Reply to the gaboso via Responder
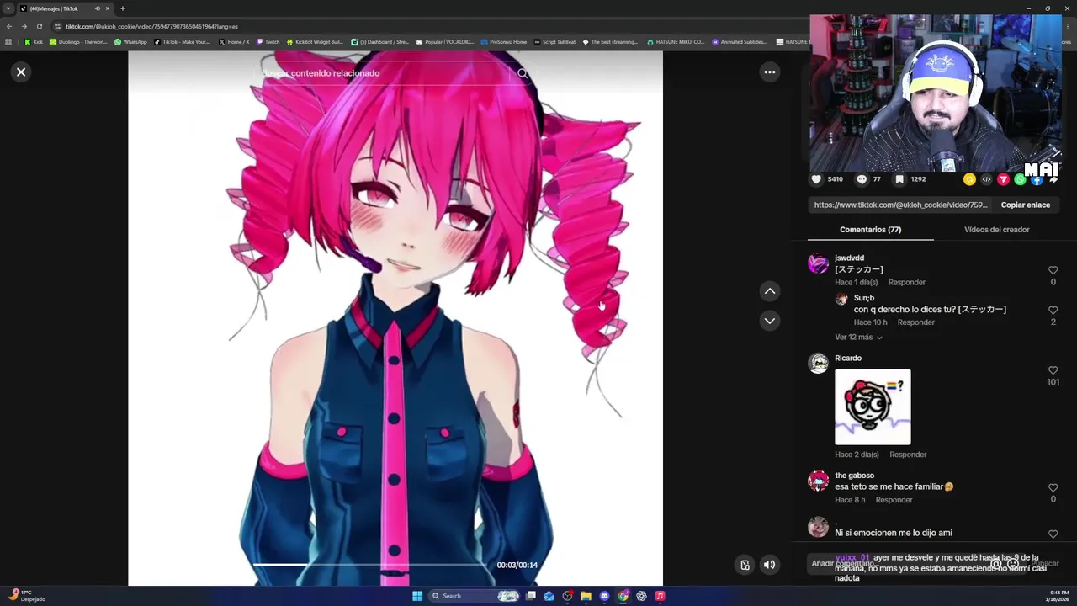 tap(894, 500)
